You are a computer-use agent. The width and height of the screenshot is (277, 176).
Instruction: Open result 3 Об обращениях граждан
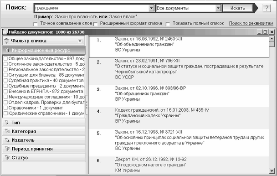(x=179, y=96)
